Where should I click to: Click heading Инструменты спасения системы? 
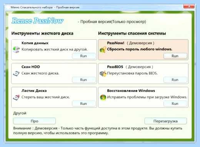click(x=132, y=34)
